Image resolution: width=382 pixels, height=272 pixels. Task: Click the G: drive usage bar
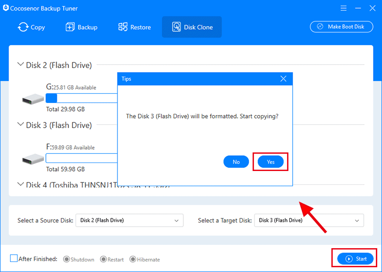pyautogui.click(x=82, y=98)
